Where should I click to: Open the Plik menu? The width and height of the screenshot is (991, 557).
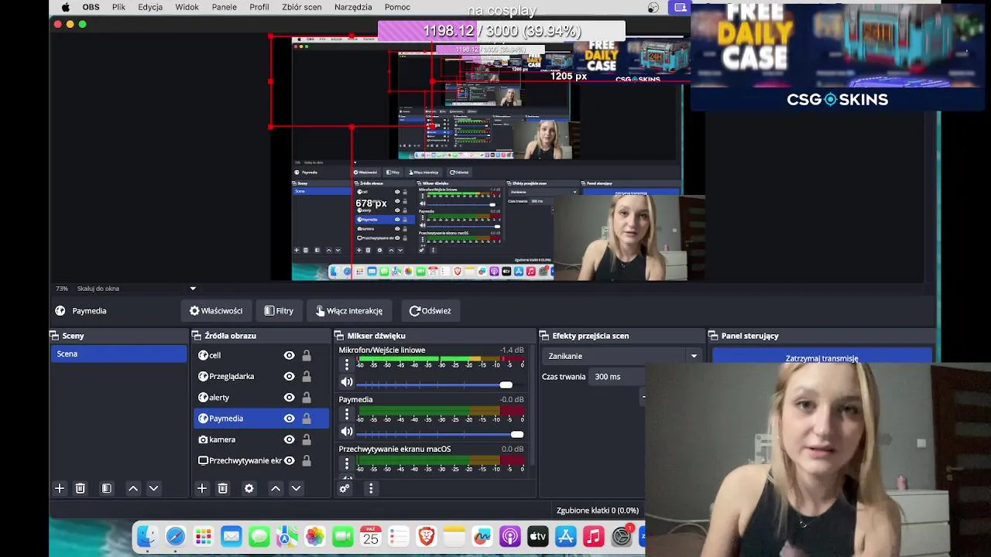pyautogui.click(x=118, y=7)
